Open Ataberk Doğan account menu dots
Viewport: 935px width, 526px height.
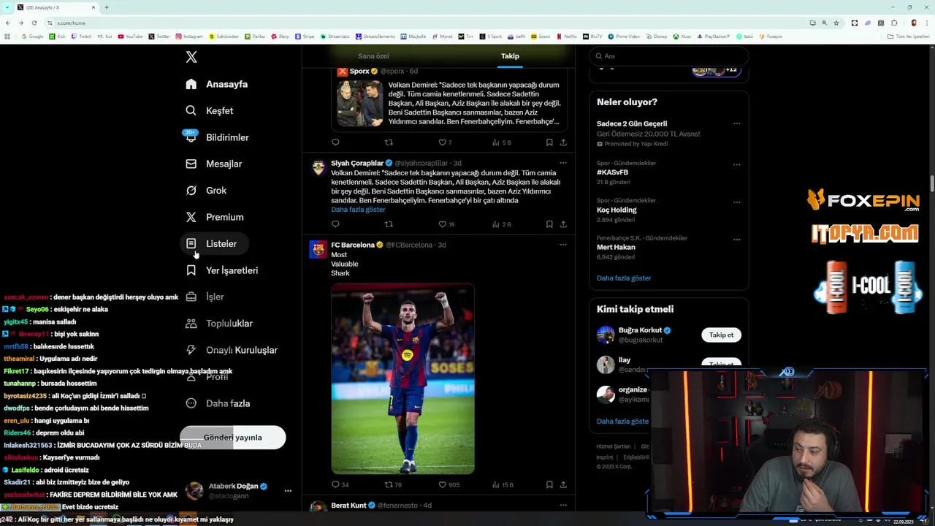(x=288, y=491)
